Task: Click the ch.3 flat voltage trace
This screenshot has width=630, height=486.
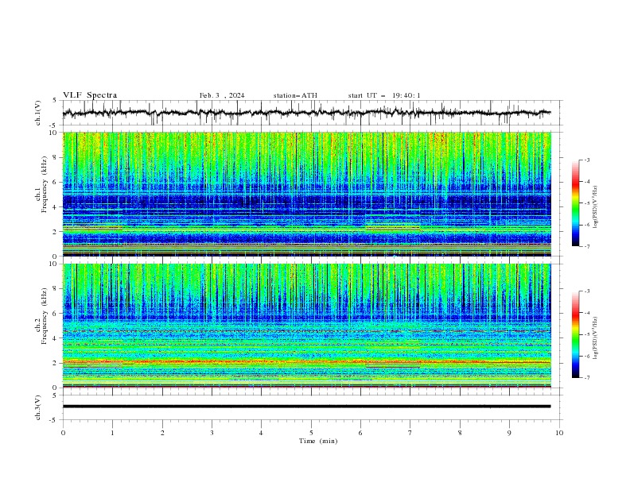Action: pos(306,407)
